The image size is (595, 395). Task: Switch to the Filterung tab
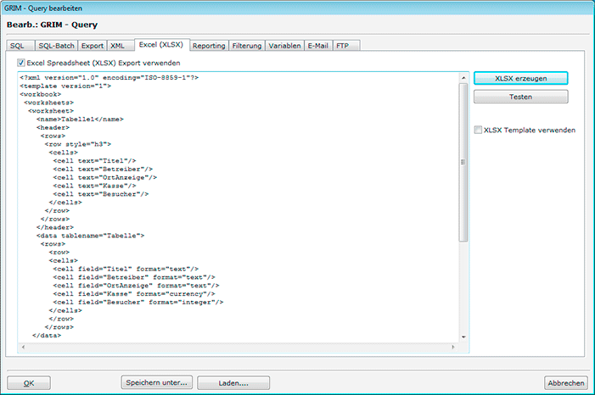click(x=248, y=45)
